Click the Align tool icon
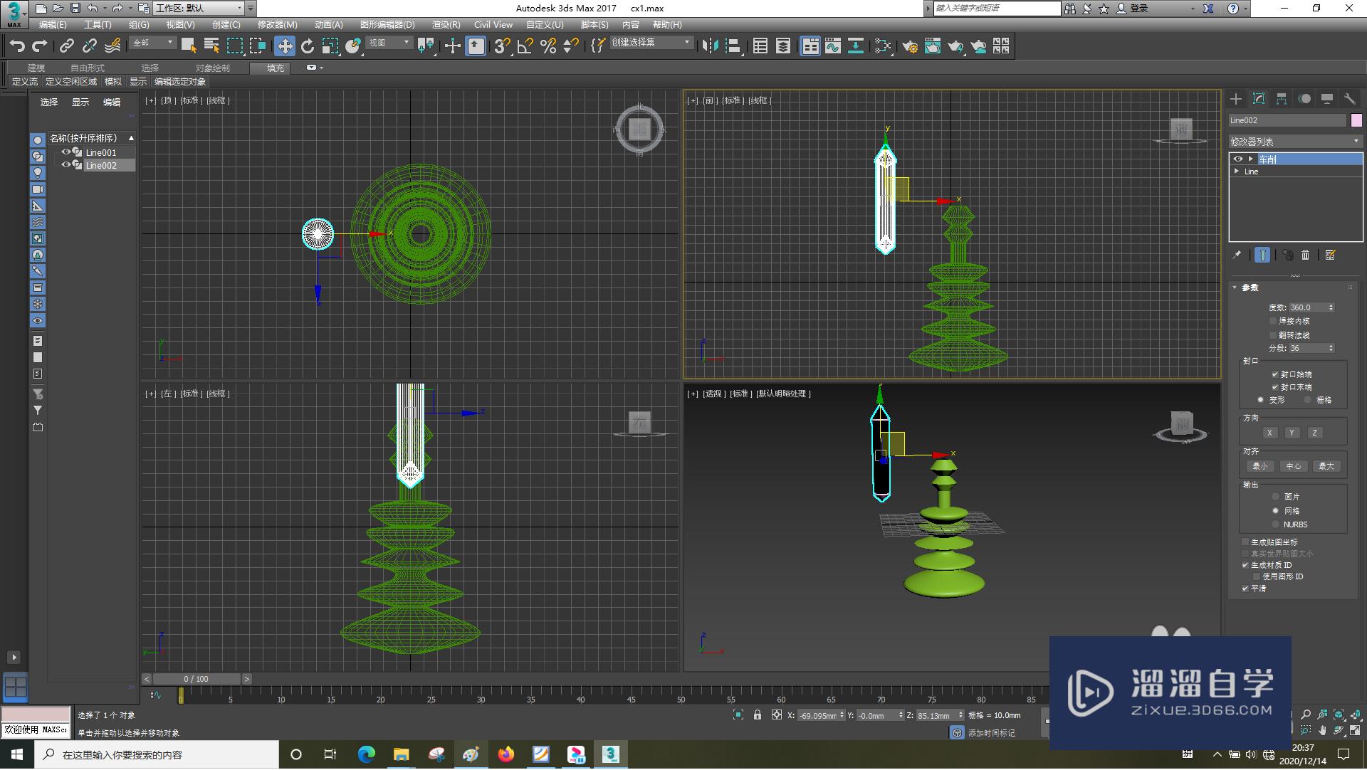 click(733, 46)
